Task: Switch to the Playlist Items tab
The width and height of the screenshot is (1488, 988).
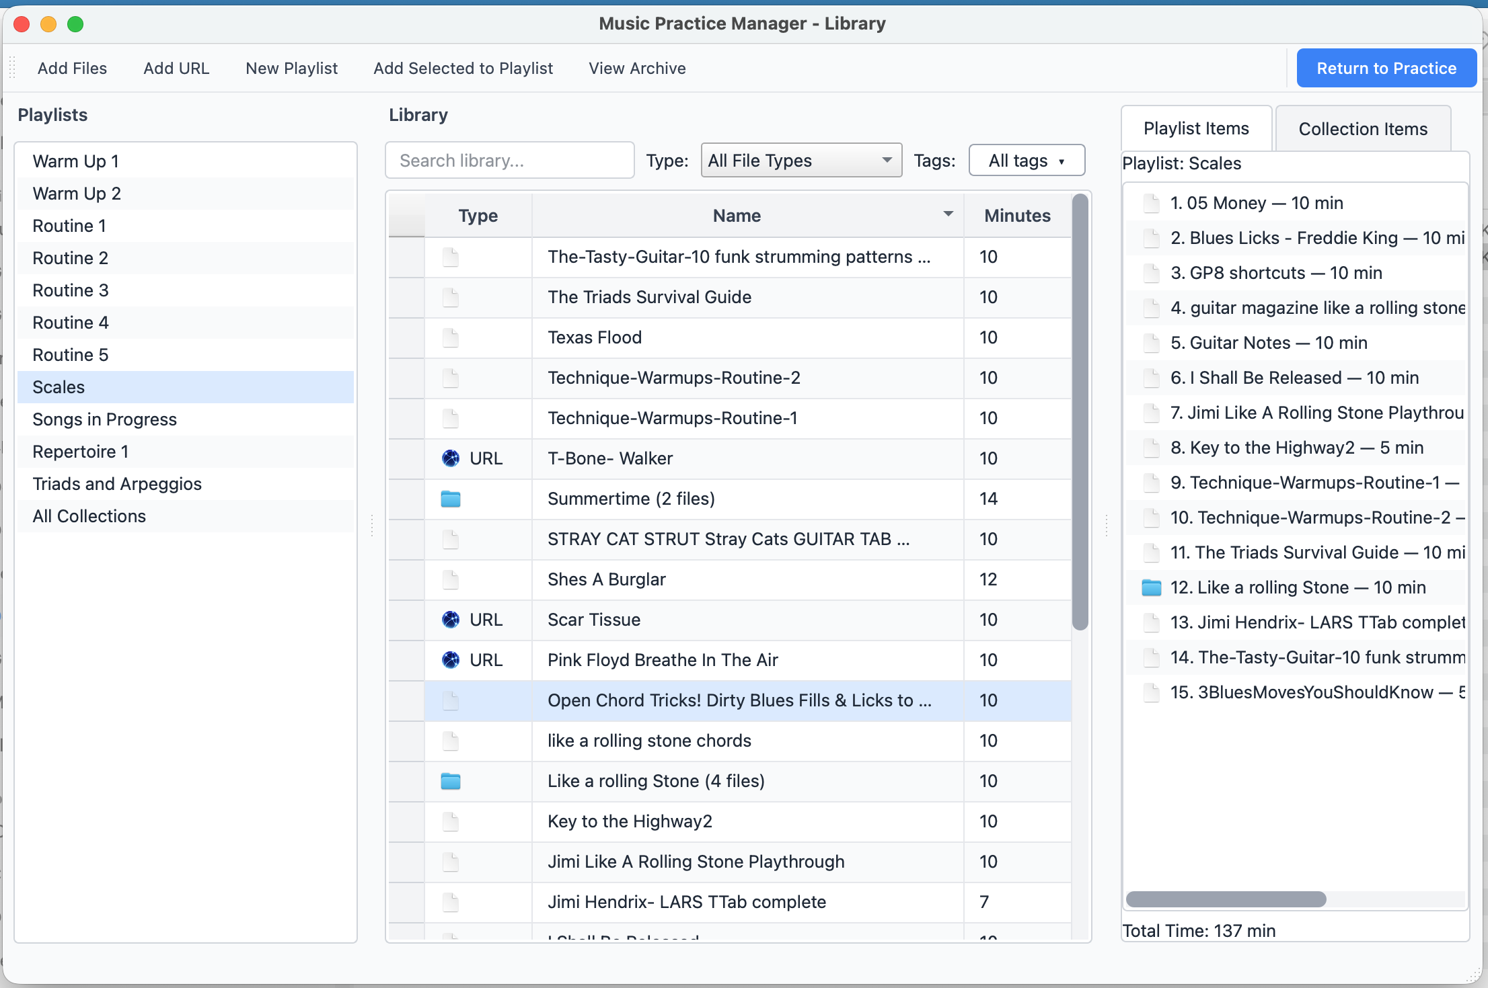Action: pos(1196,128)
